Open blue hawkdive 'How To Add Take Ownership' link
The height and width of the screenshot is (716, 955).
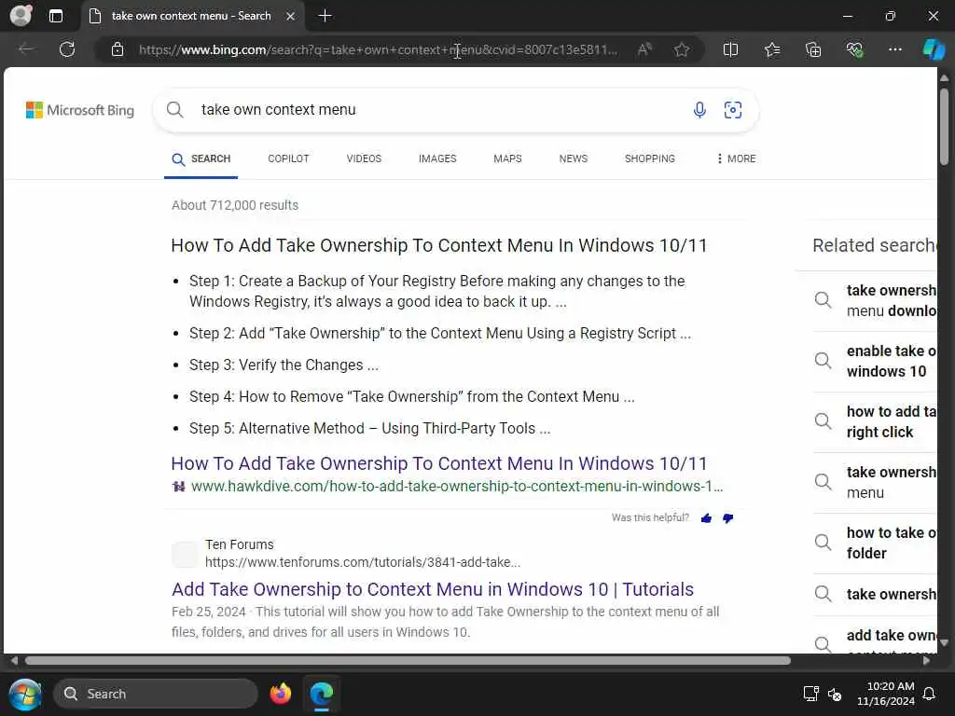click(438, 463)
